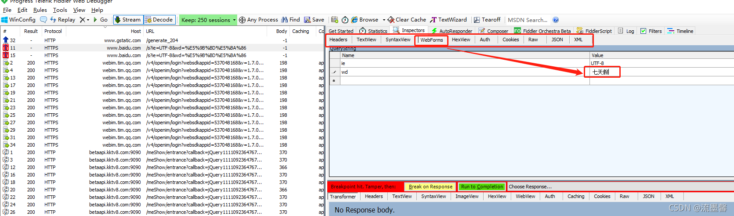Select the request TextView tab

[366, 40]
